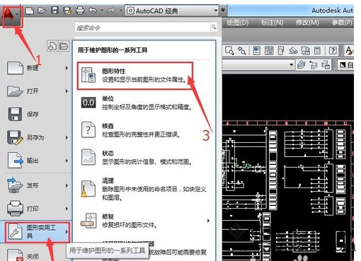Select 打开 in the application menu
Viewport: 361px width, 261px height.
[38, 91]
